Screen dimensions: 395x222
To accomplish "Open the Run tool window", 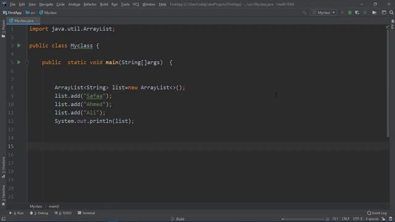I will 17,213.
